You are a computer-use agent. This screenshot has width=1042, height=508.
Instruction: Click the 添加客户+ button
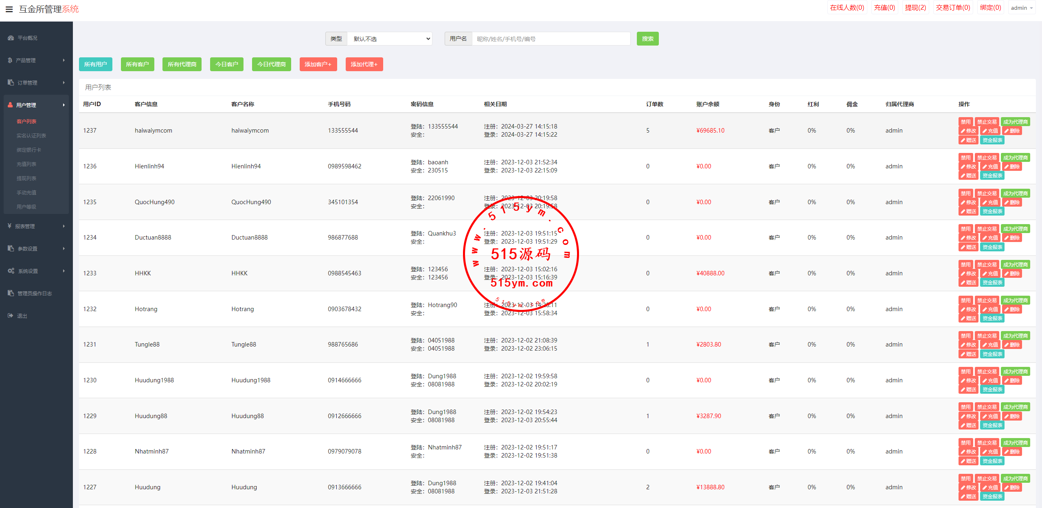point(318,64)
